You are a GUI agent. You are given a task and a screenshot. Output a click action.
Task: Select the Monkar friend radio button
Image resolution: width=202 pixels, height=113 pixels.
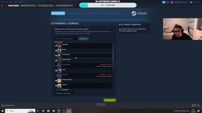(x=56, y=86)
